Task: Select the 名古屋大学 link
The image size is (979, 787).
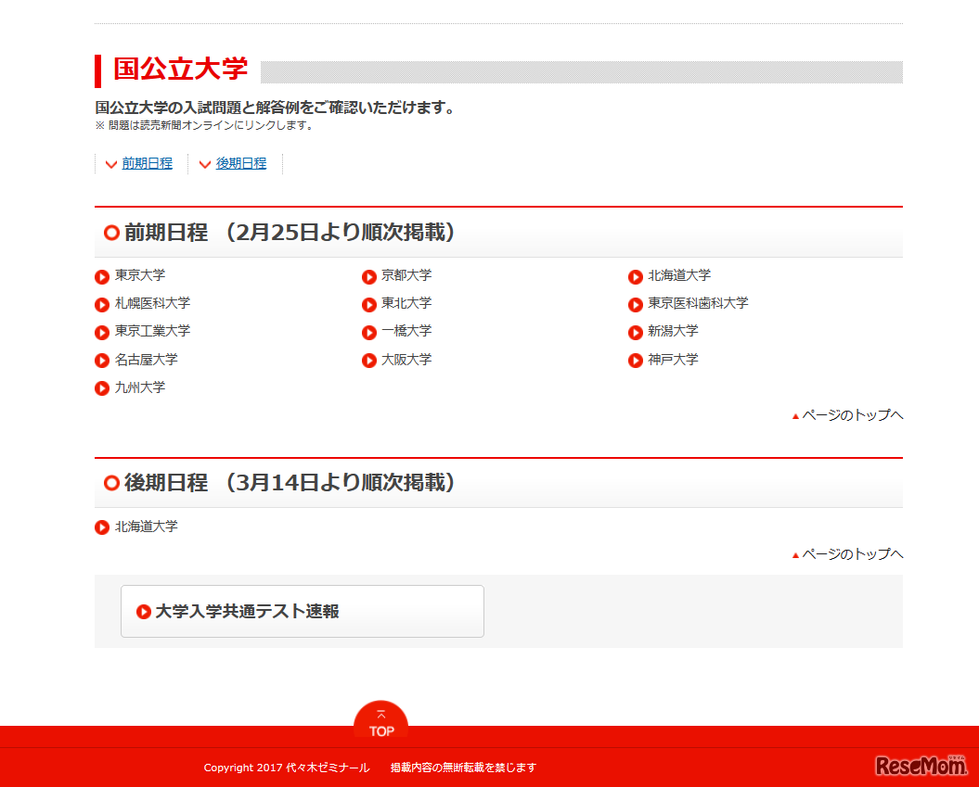Action: coord(147,360)
